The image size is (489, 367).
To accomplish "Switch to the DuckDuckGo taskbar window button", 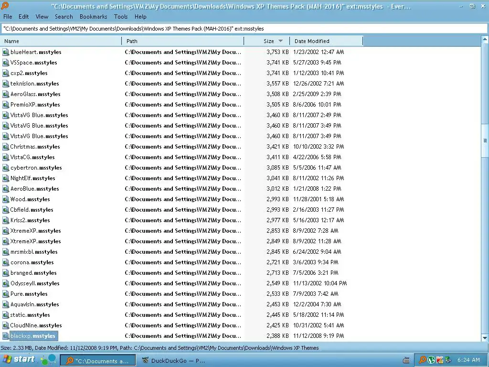I will click(x=173, y=360).
